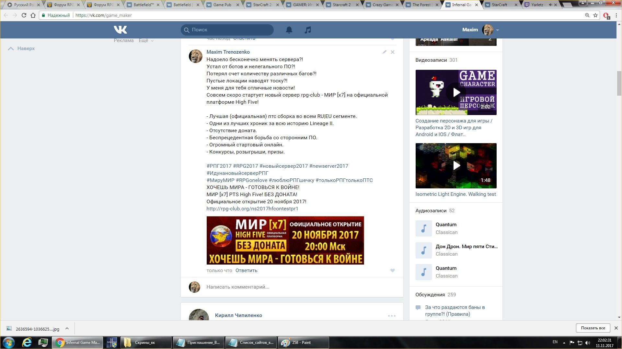Viewport: 622px width, 349px height.
Task: Switch to the Twitch Yarletz tab
Action: point(537,5)
